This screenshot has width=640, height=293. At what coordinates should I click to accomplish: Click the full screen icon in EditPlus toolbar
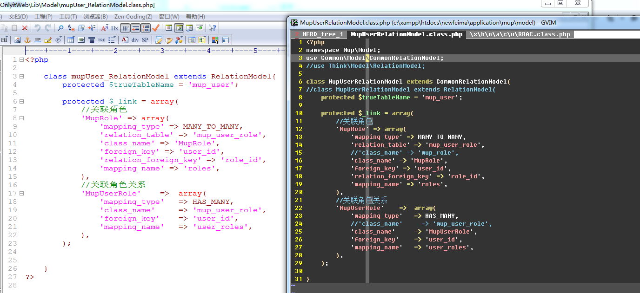click(200, 28)
